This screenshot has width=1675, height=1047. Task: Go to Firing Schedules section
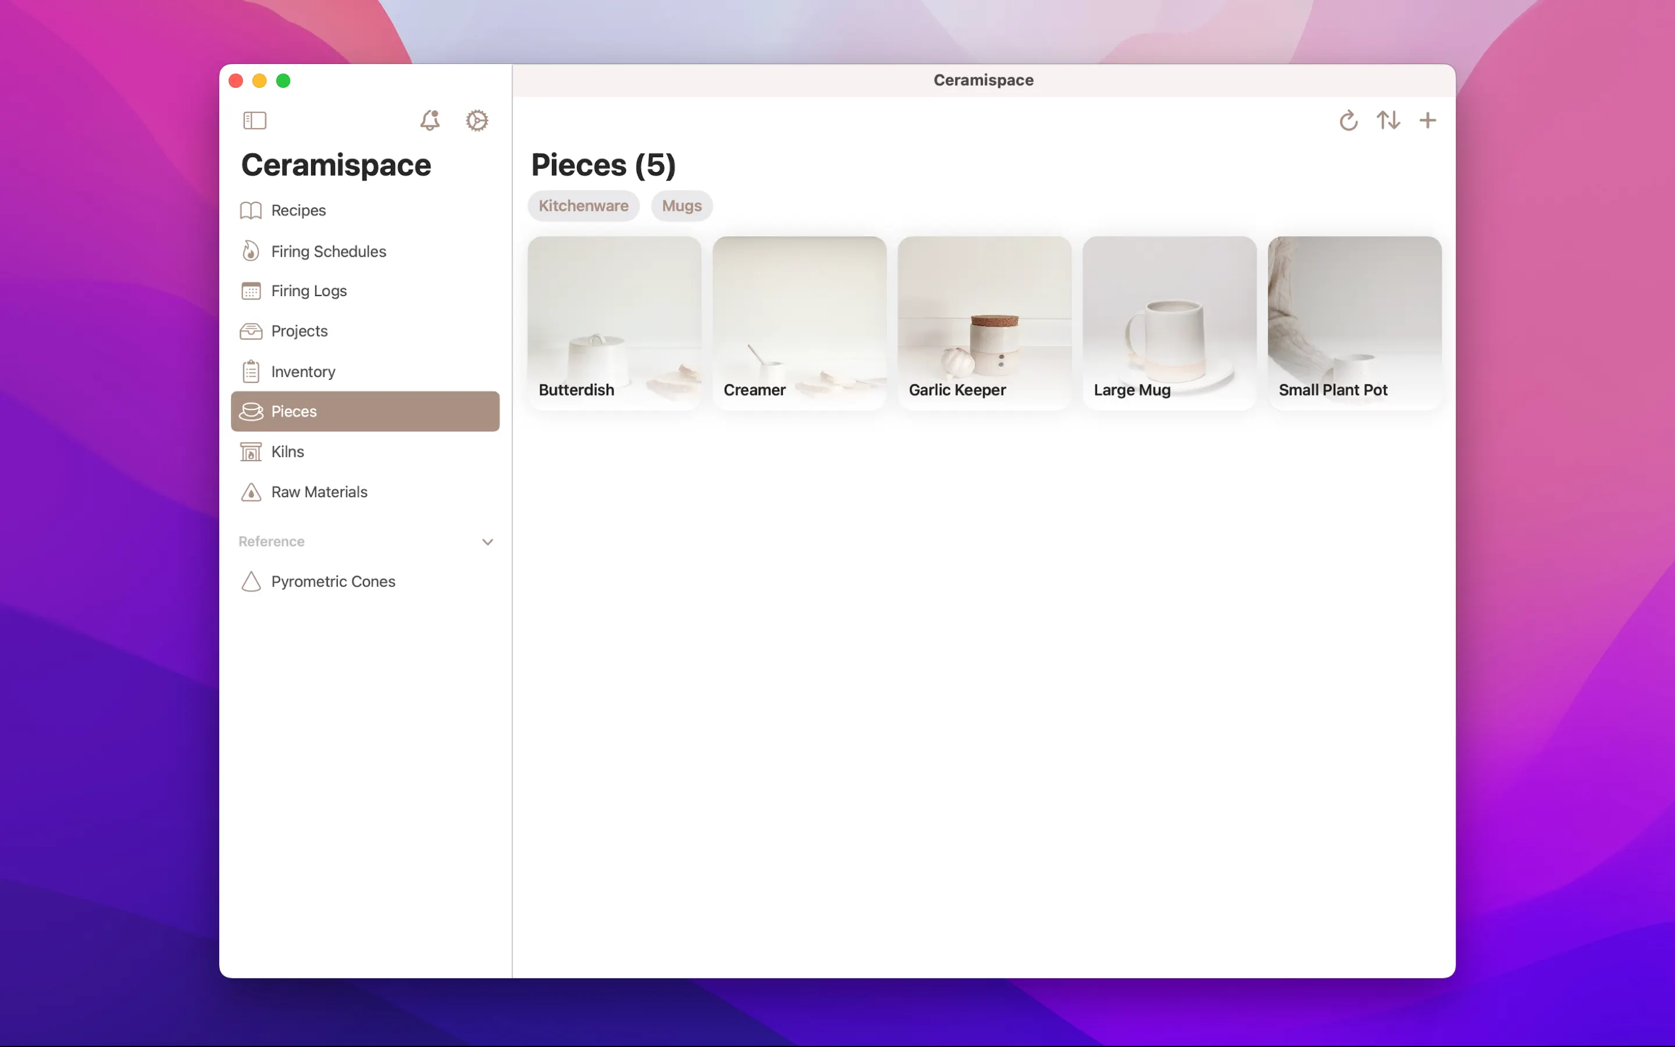tap(328, 251)
